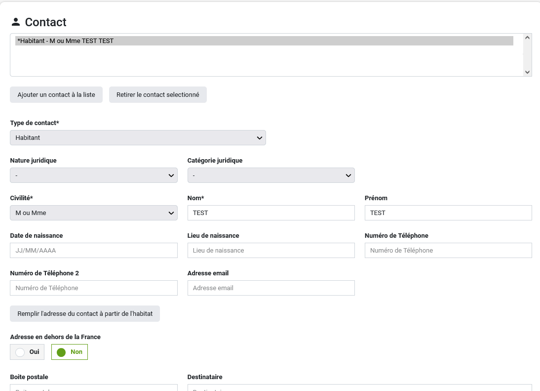Open the Type de contact dropdown
540x391 pixels.
pos(138,138)
